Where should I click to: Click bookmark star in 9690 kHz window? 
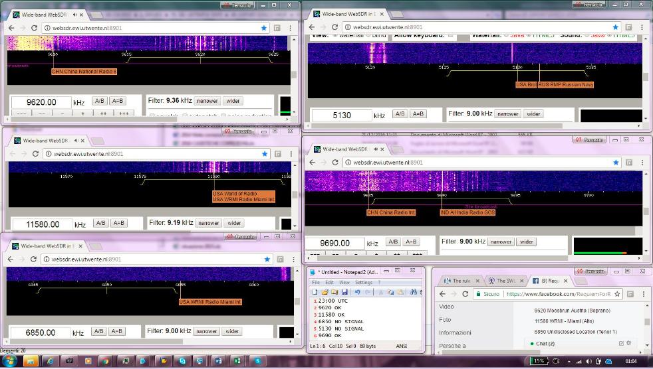616,163
